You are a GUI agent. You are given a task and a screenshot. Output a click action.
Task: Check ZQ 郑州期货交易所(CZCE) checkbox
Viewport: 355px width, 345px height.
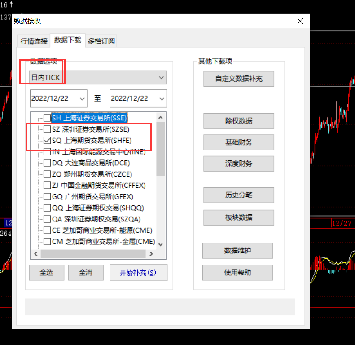[47, 174]
